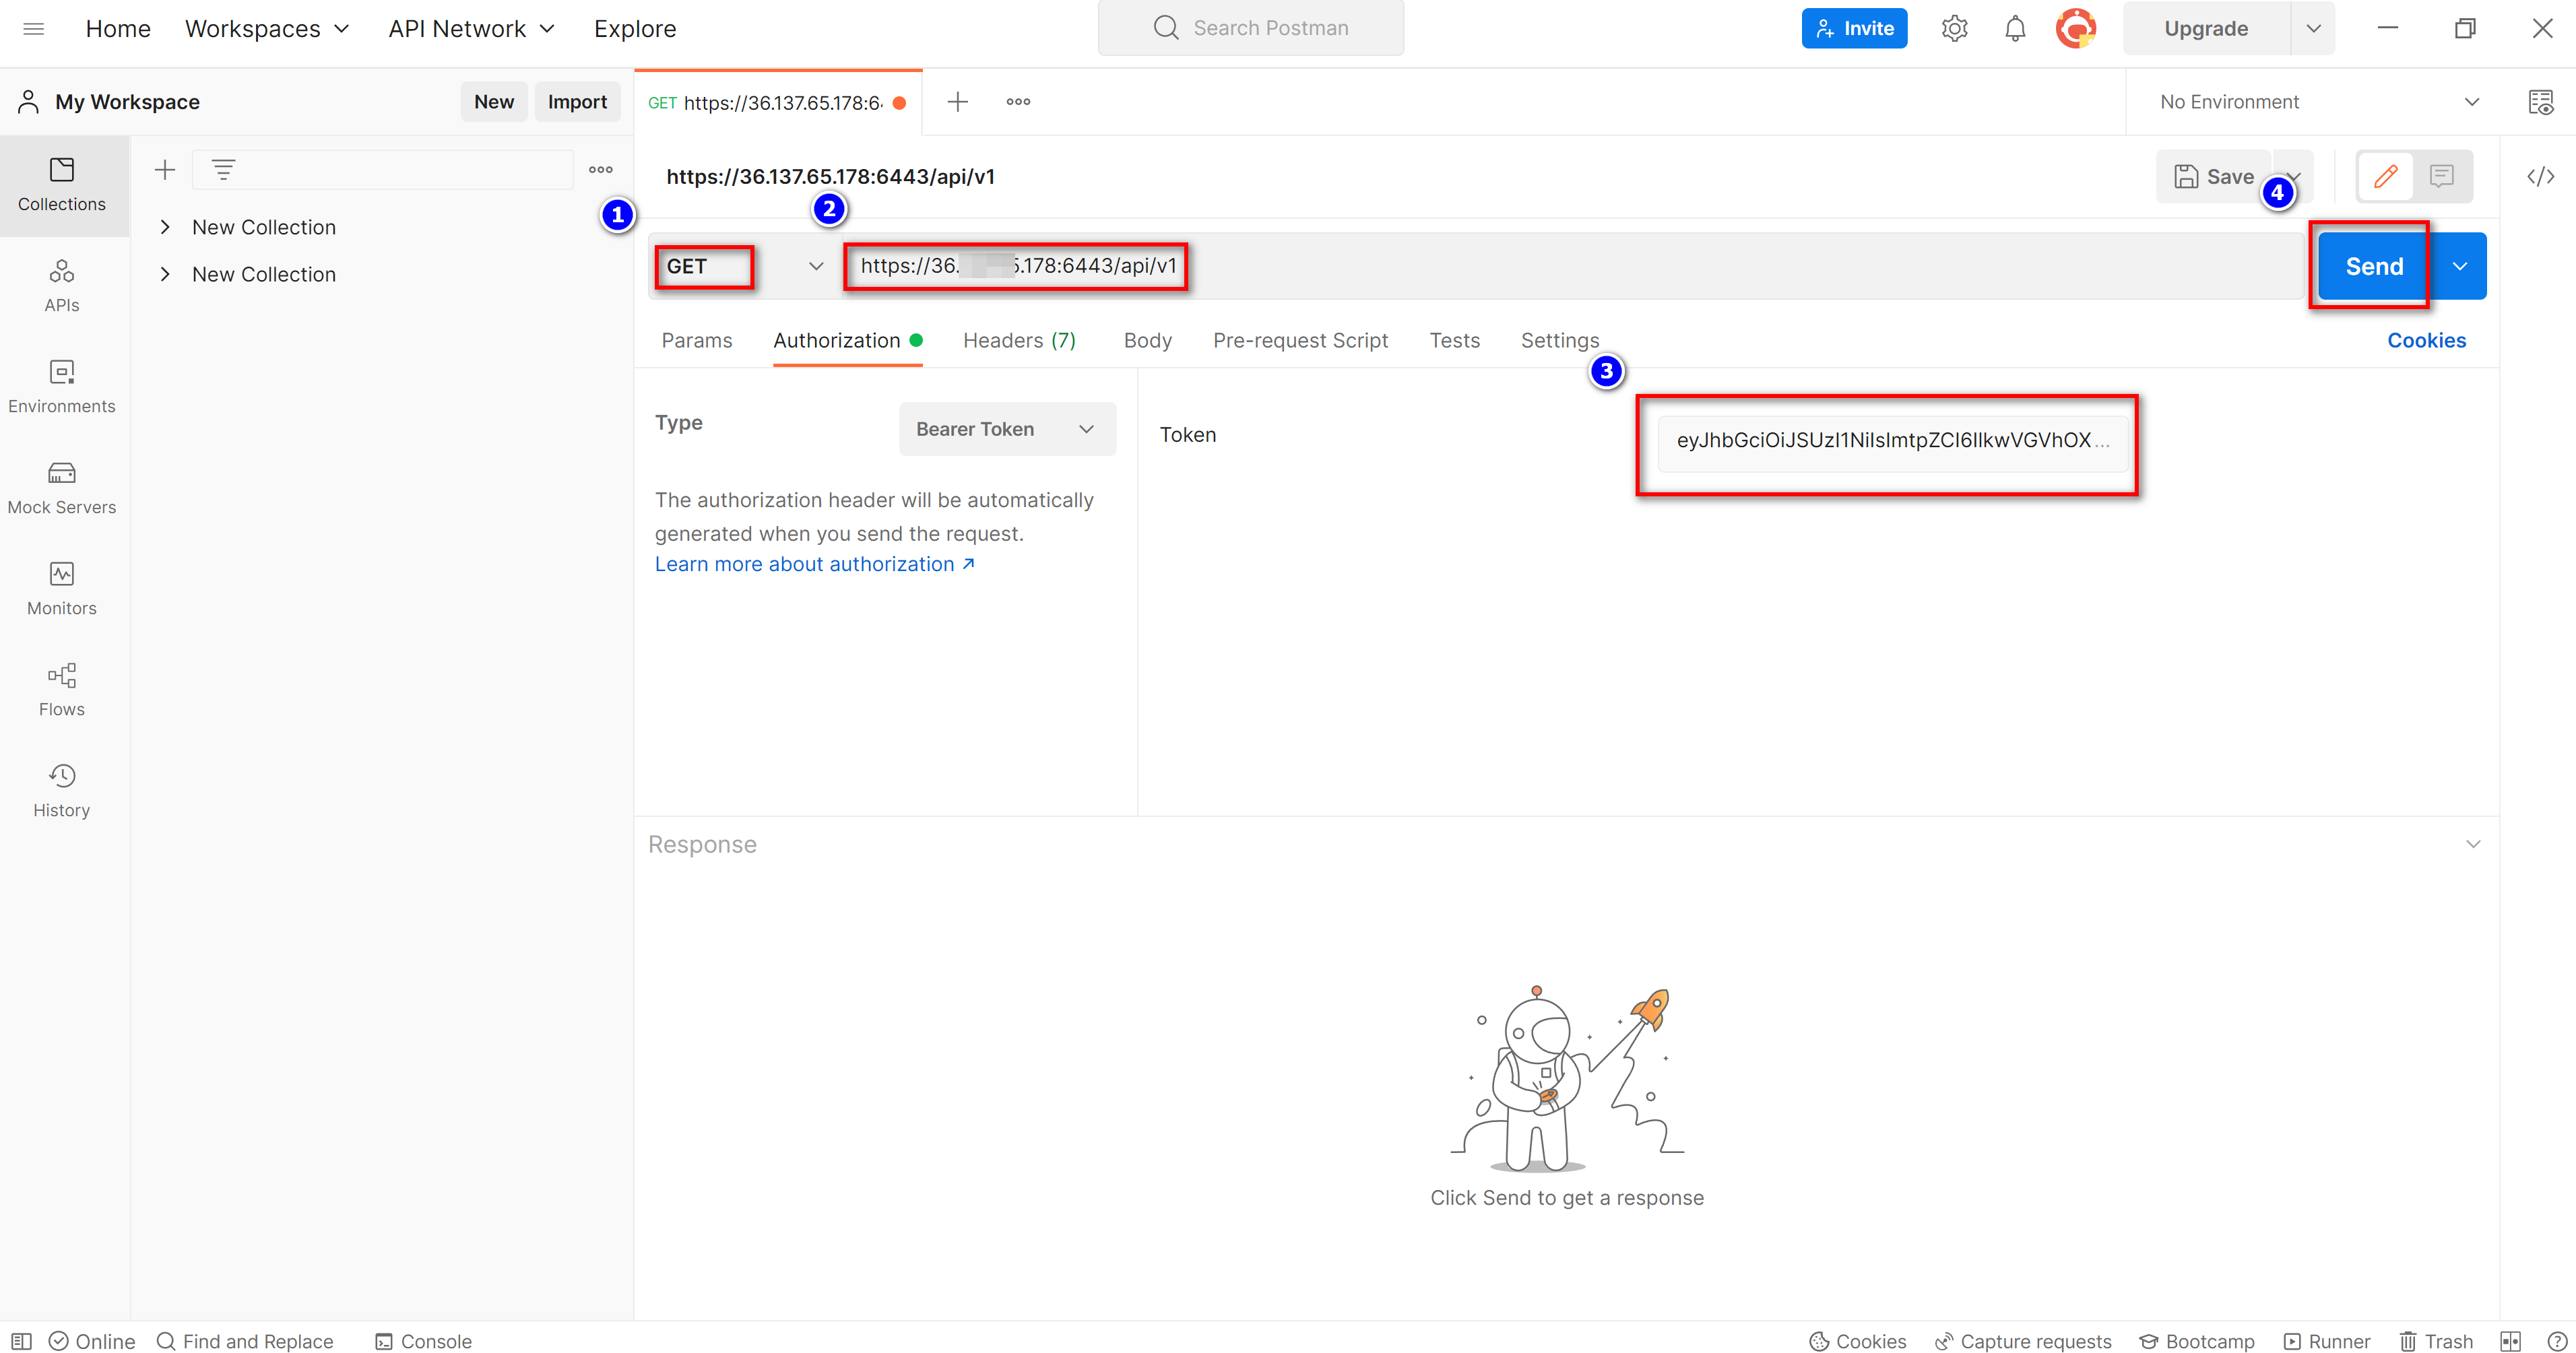This screenshot has width=2576, height=1353.
Task: Open the No Environment selector
Action: [2319, 102]
